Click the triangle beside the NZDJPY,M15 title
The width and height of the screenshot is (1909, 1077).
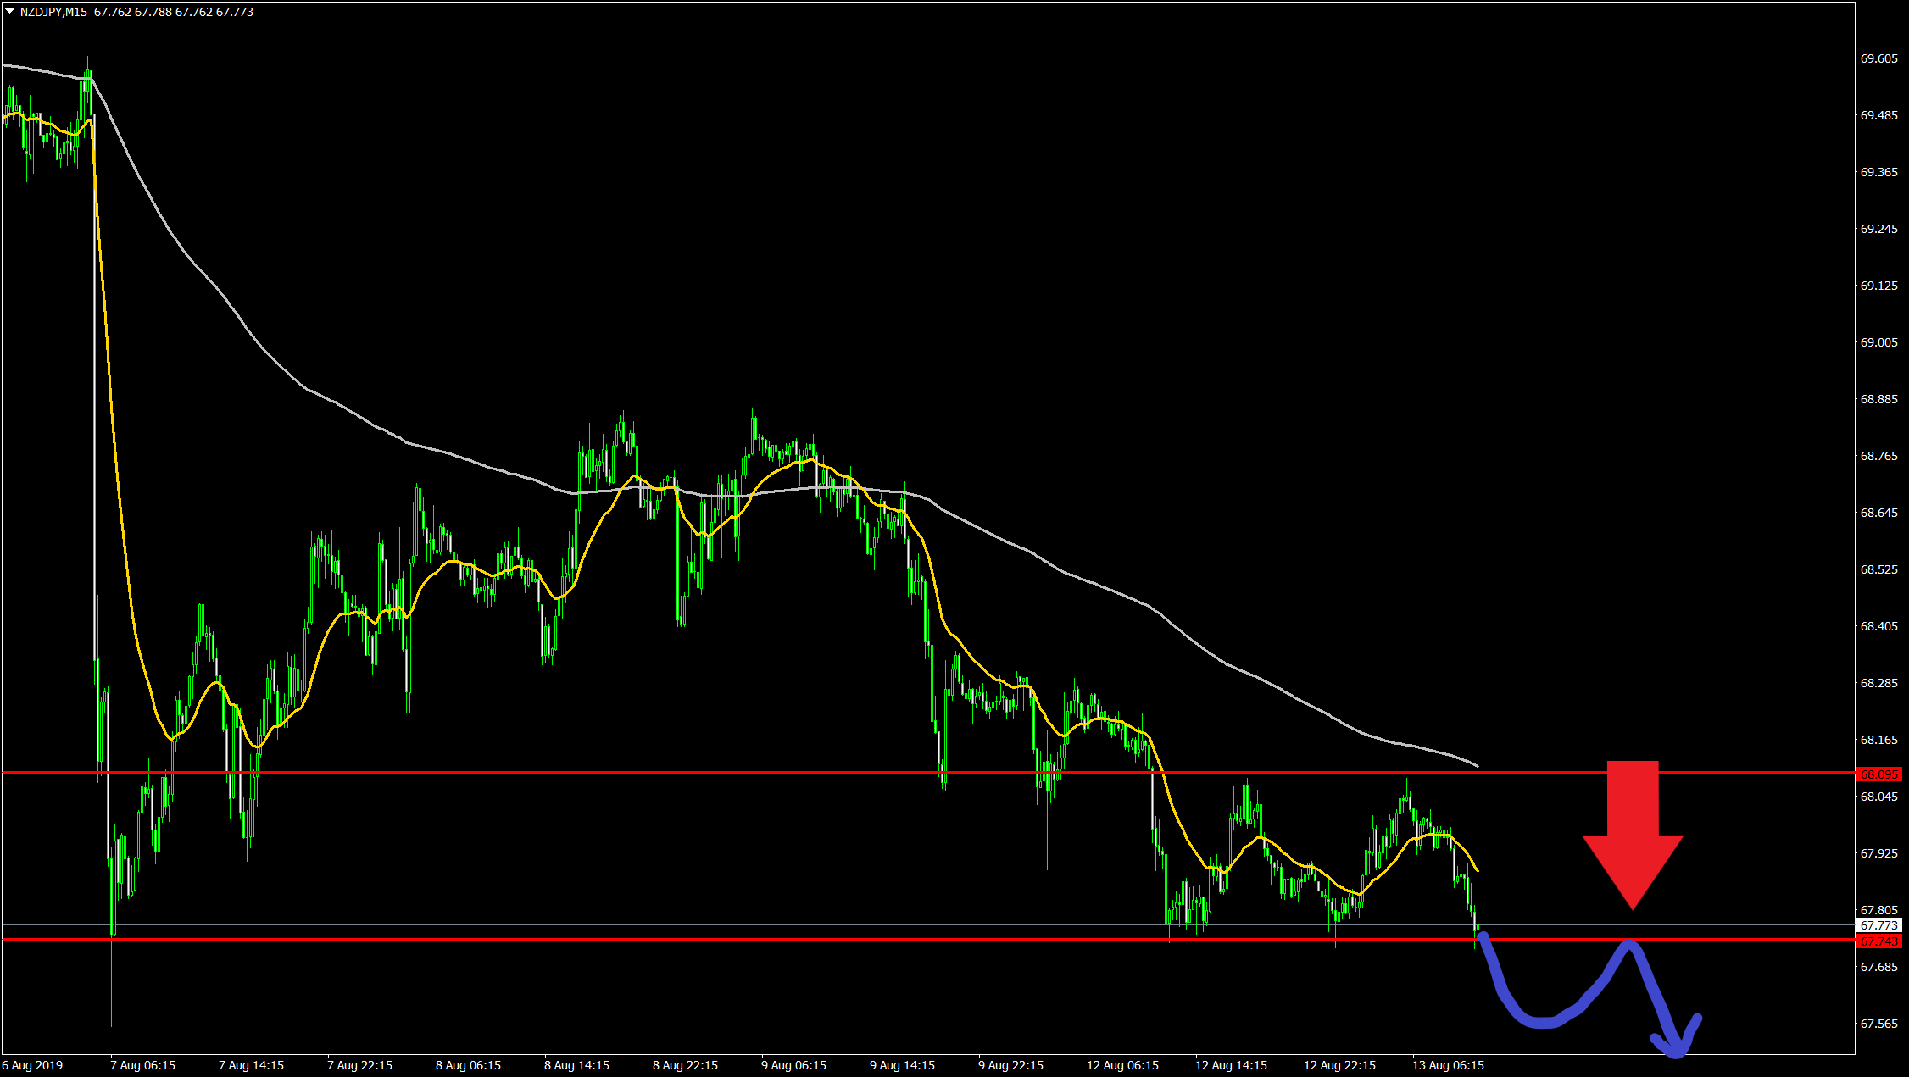tap(10, 12)
